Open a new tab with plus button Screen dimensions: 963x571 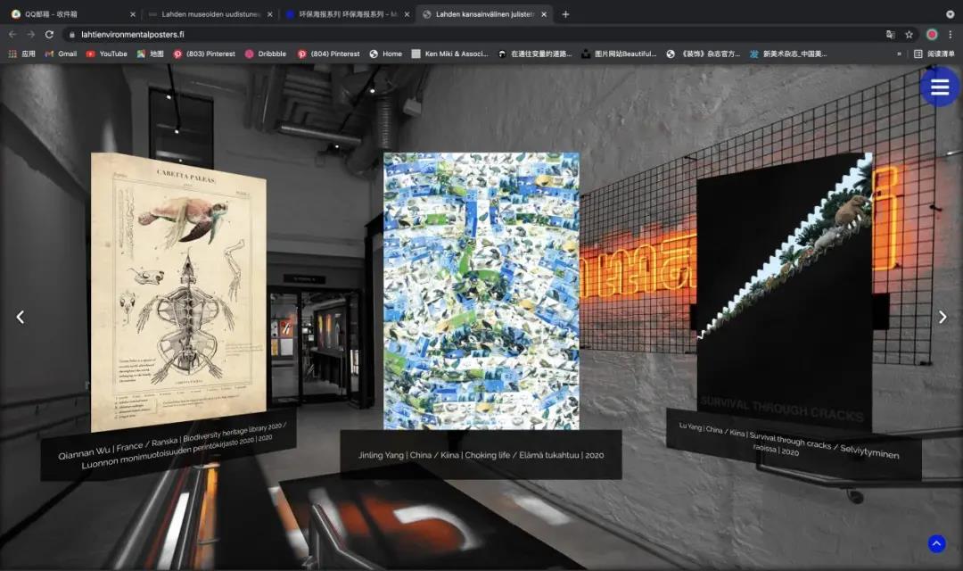pos(565,14)
